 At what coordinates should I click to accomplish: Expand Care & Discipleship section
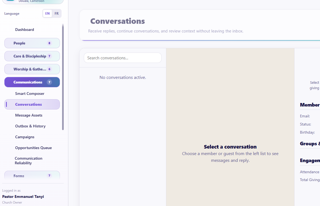(x=32, y=56)
